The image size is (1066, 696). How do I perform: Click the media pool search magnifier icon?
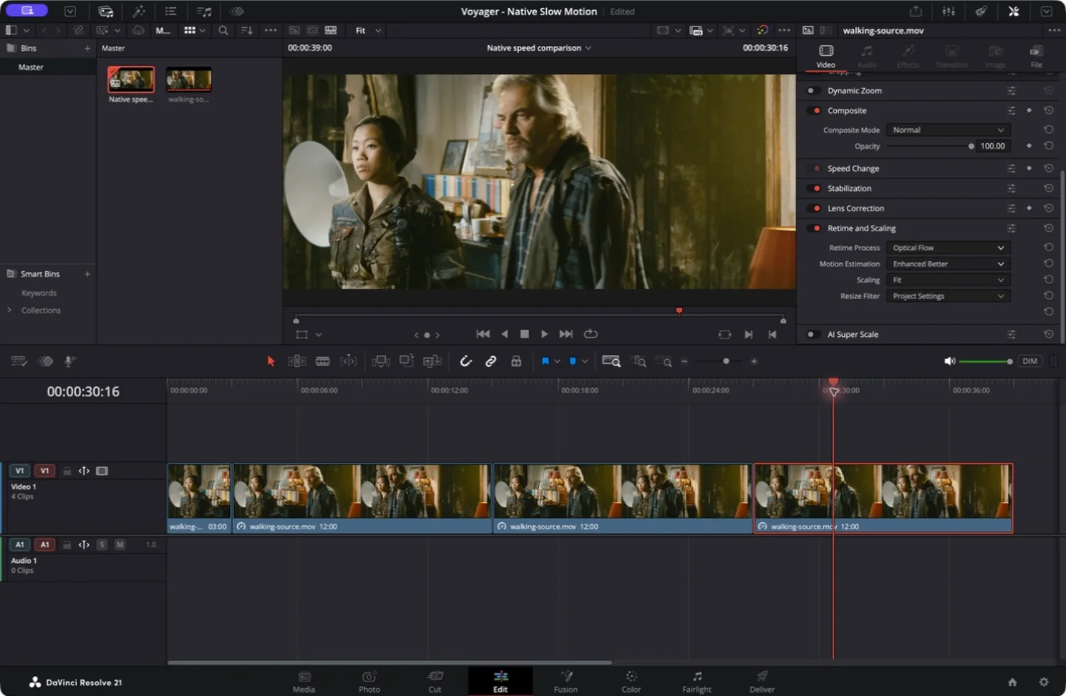coord(223,31)
